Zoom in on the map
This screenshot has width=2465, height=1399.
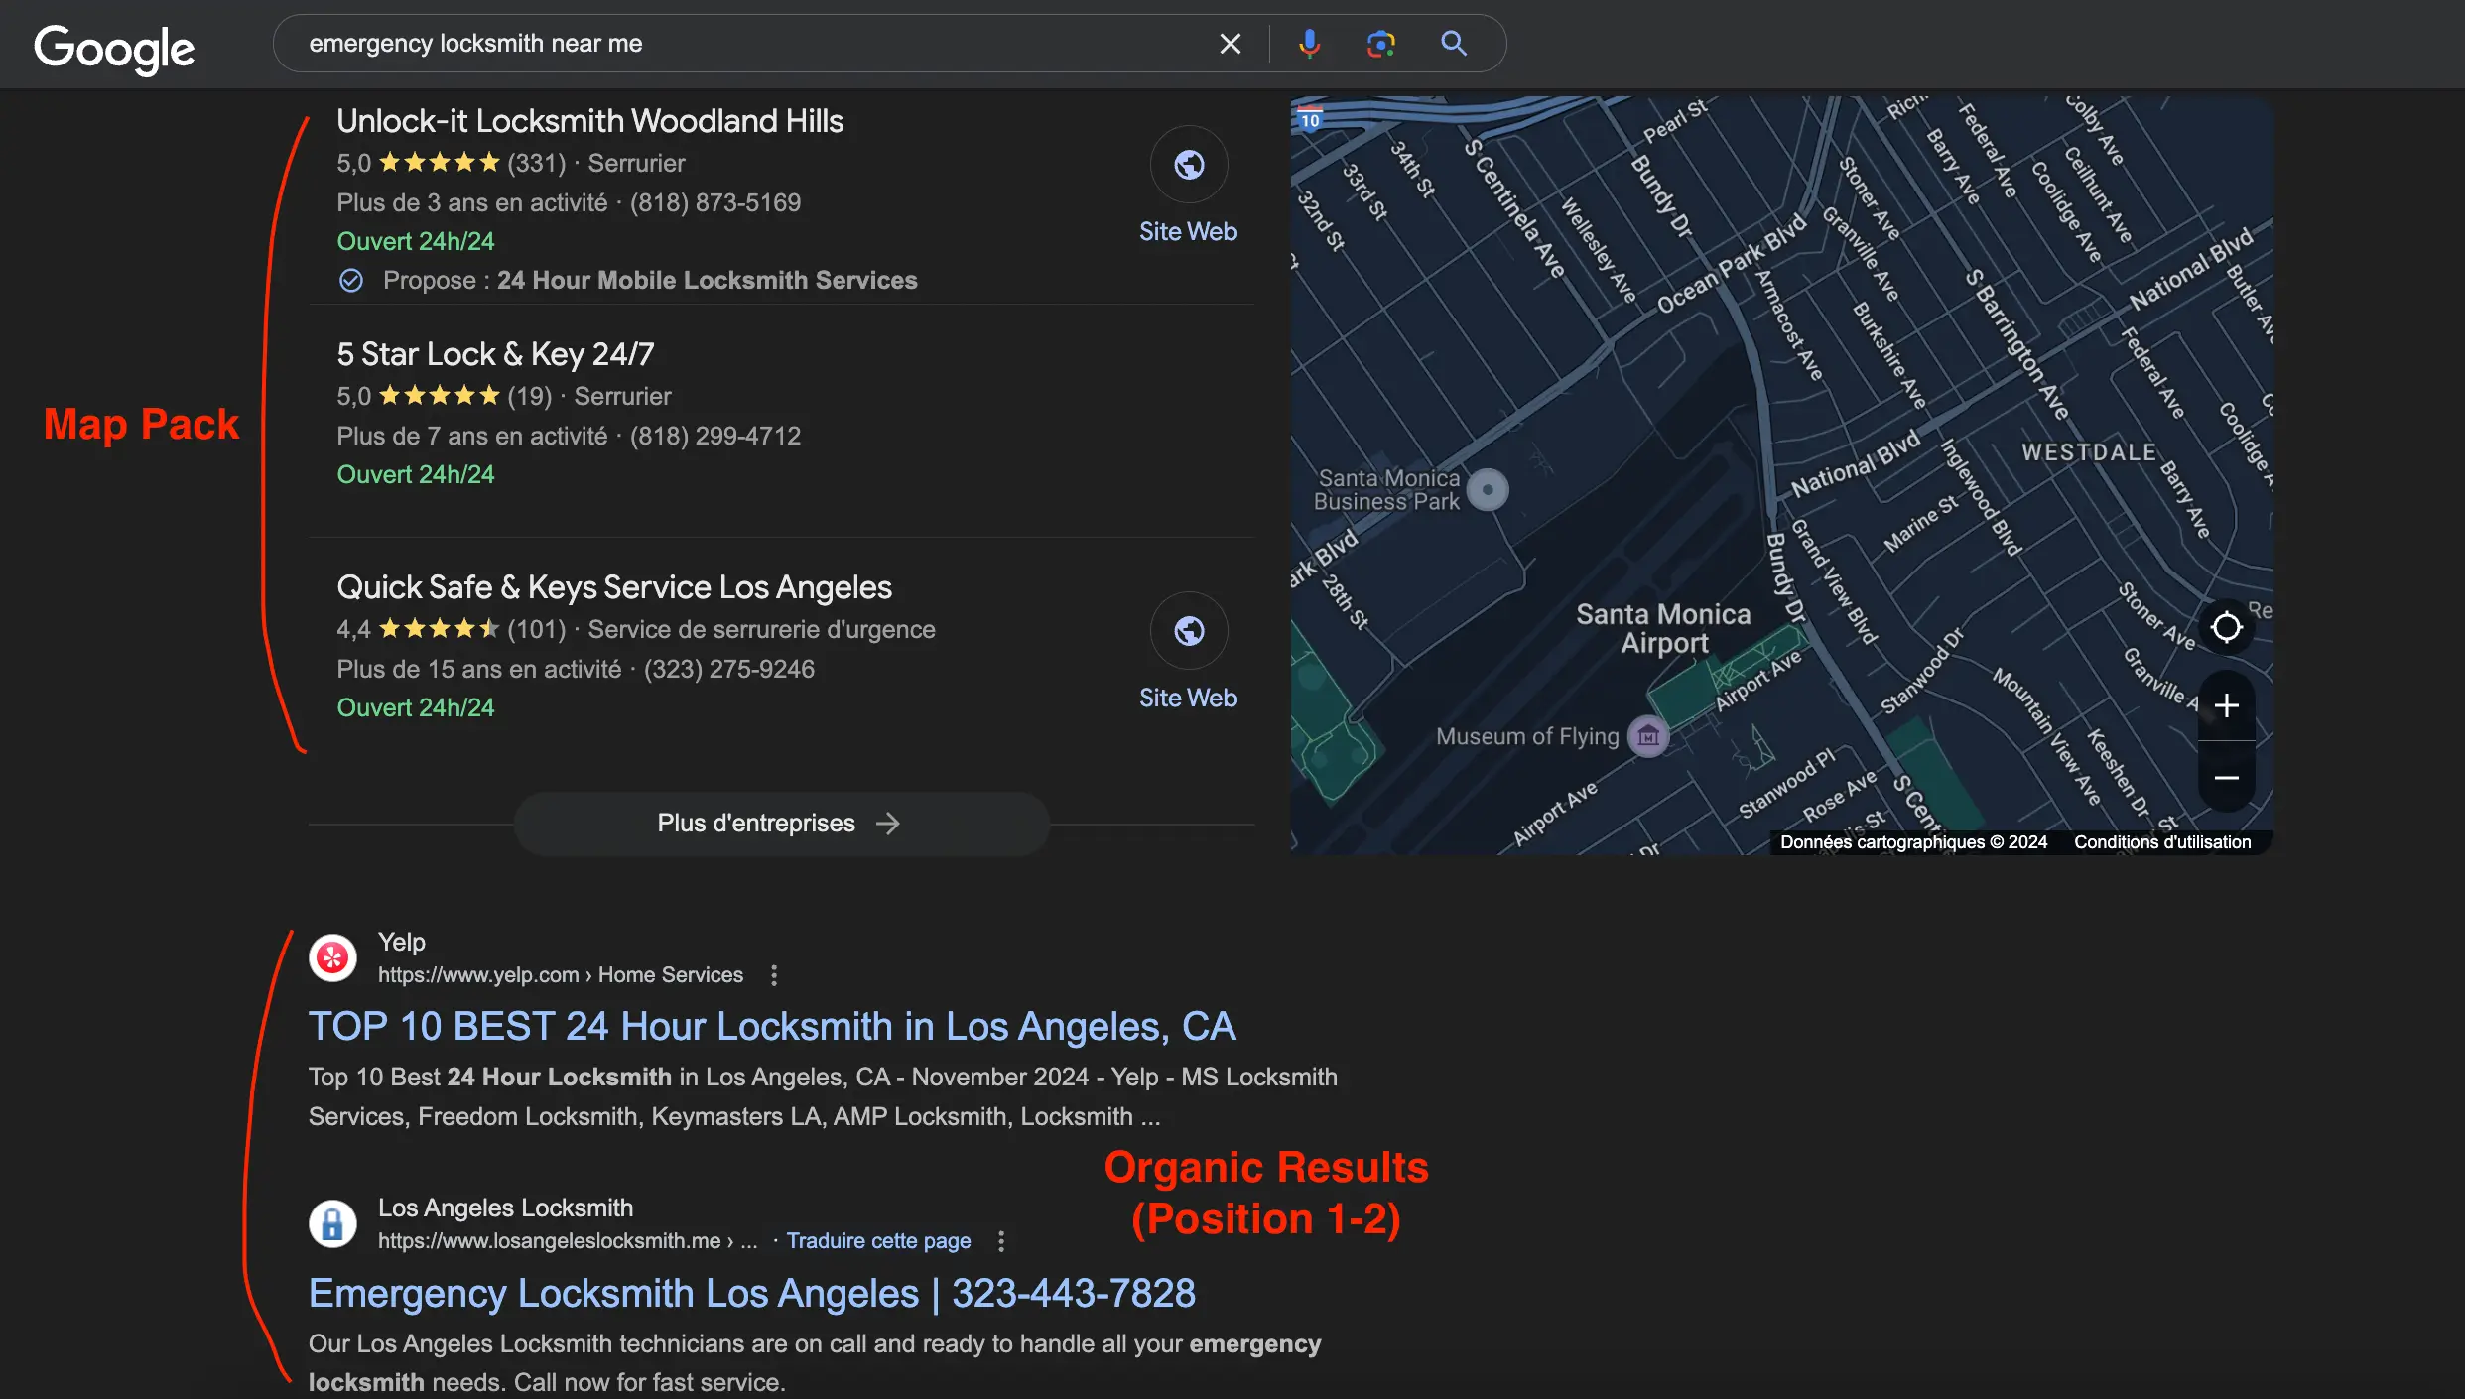pos(2227,705)
